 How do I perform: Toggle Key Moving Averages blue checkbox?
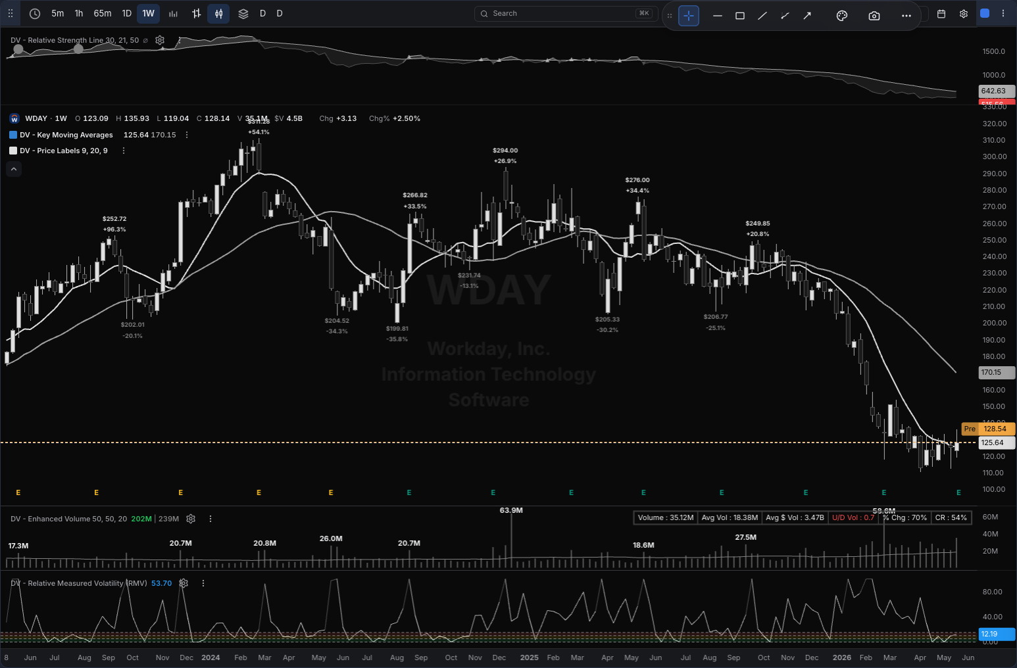pyautogui.click(x=13, y=135)
